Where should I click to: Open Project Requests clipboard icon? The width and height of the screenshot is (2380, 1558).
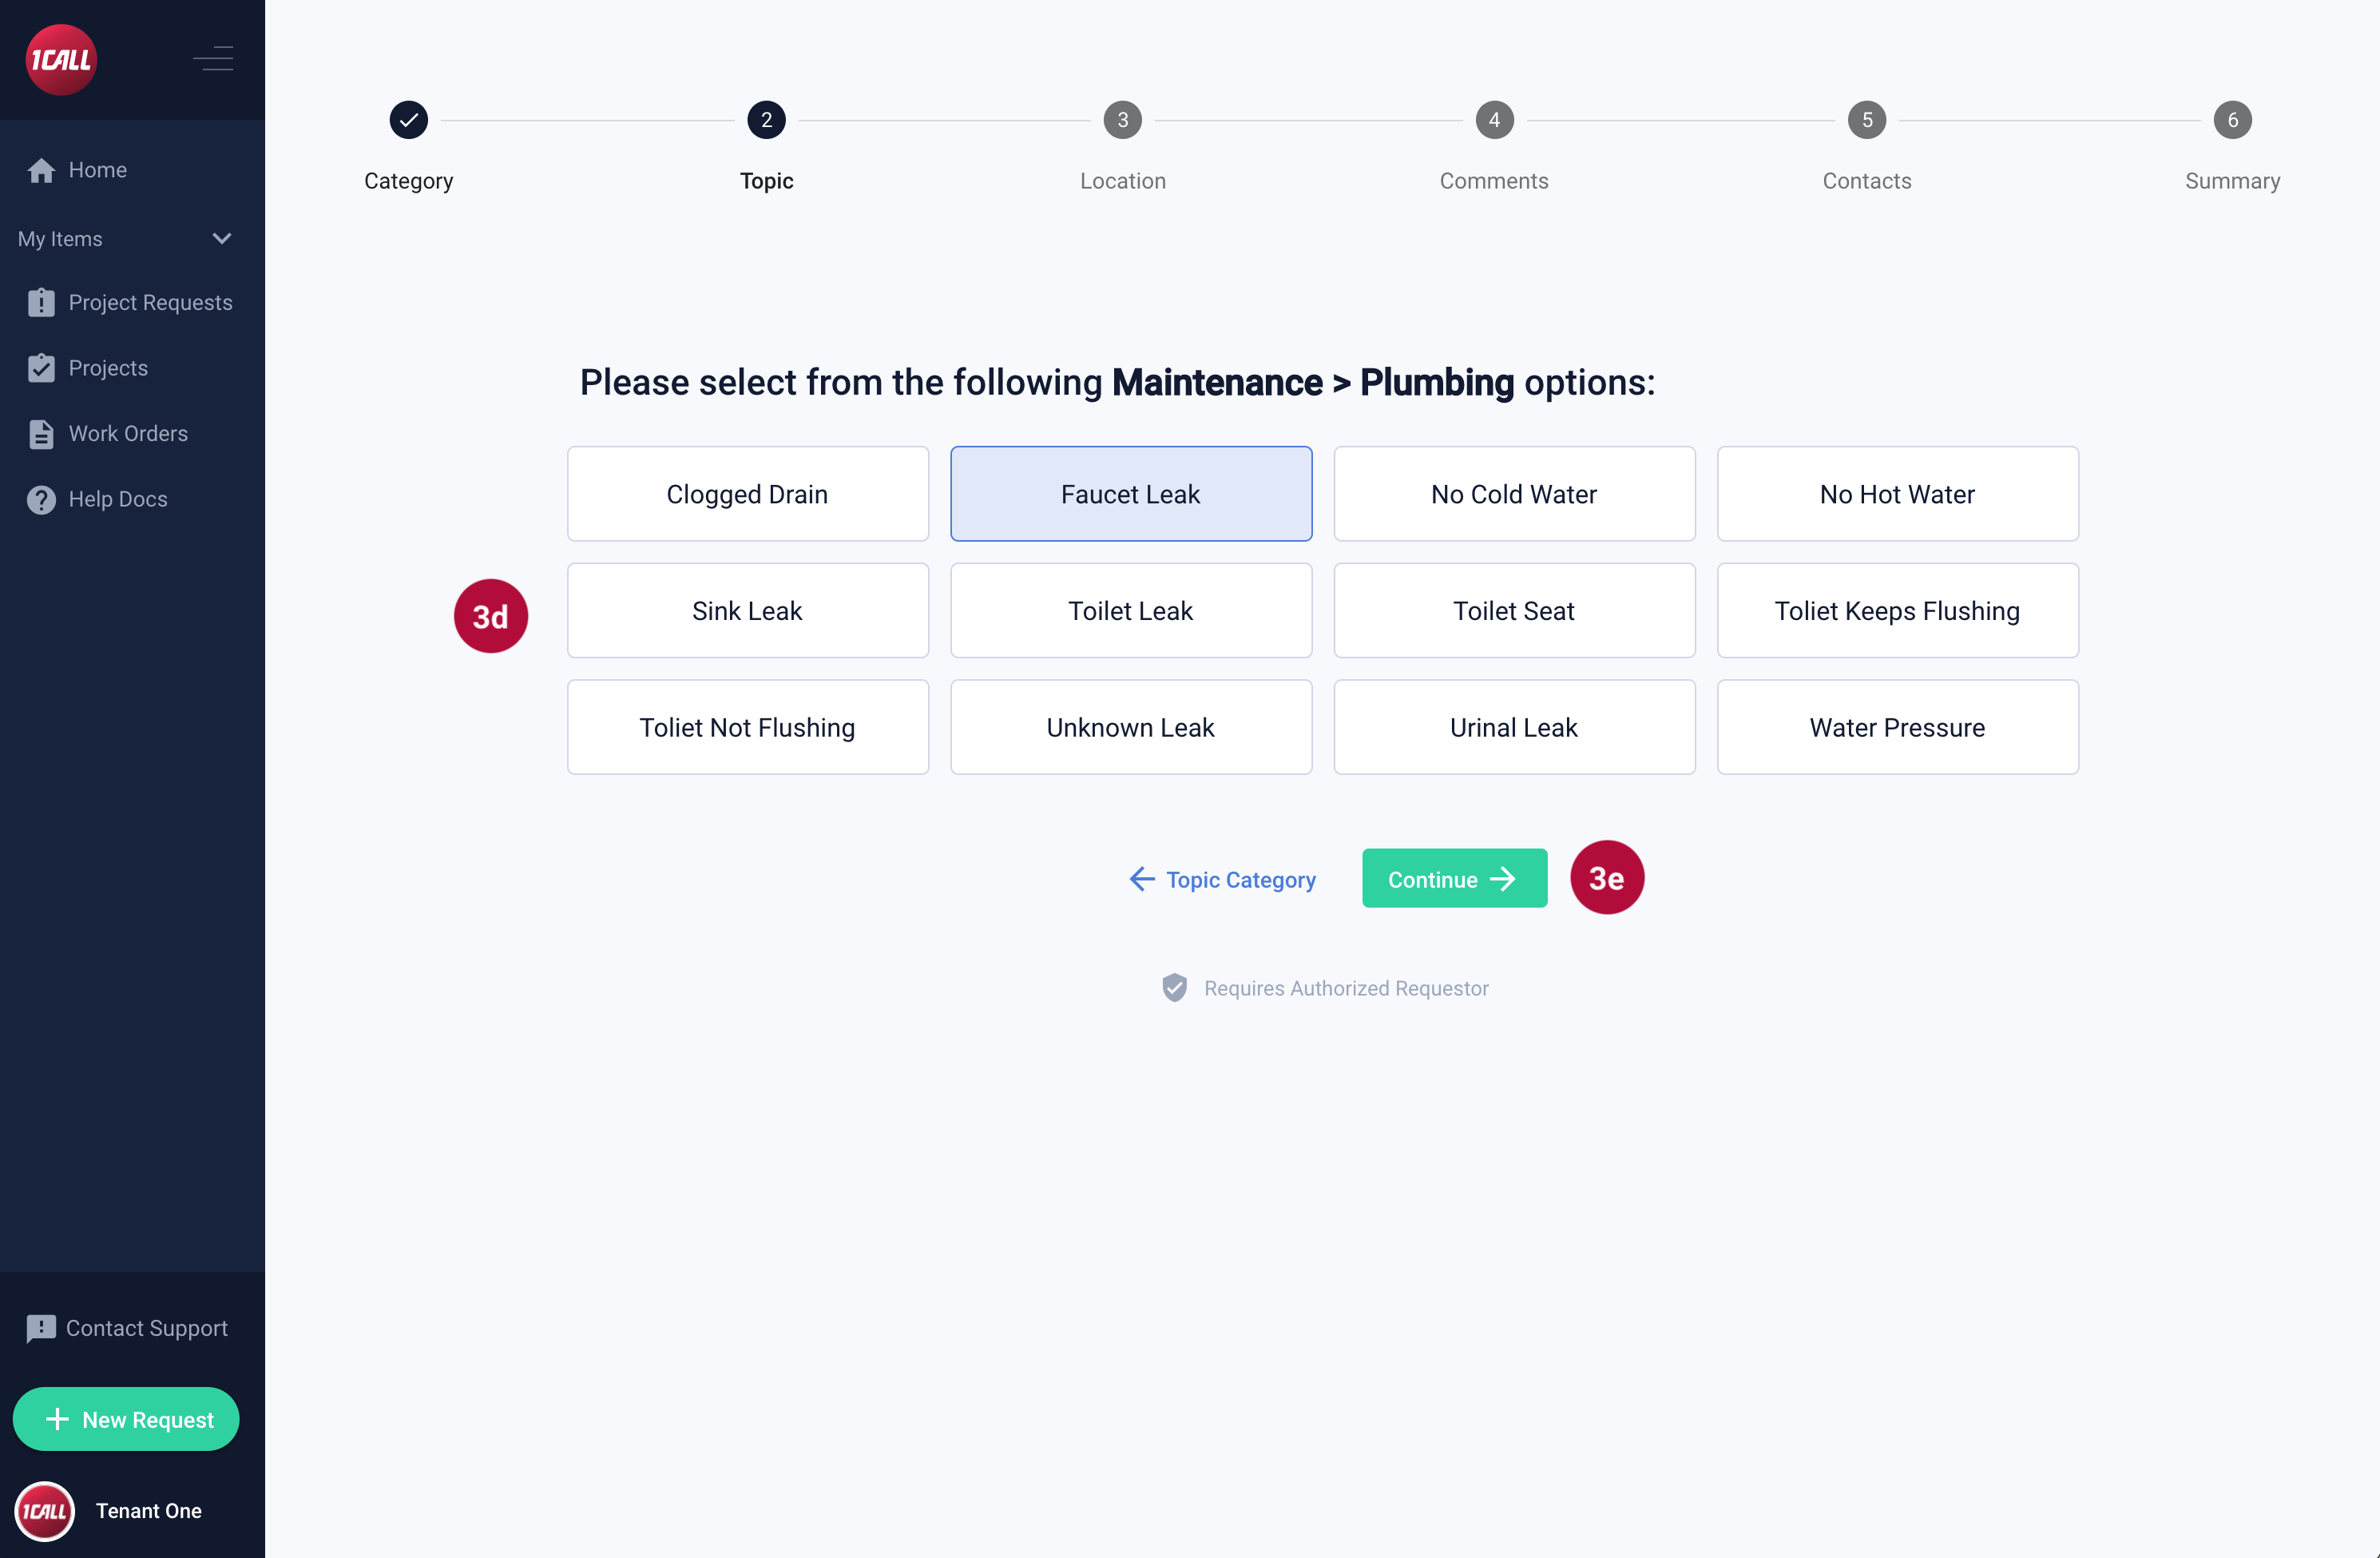coord(41,302)
